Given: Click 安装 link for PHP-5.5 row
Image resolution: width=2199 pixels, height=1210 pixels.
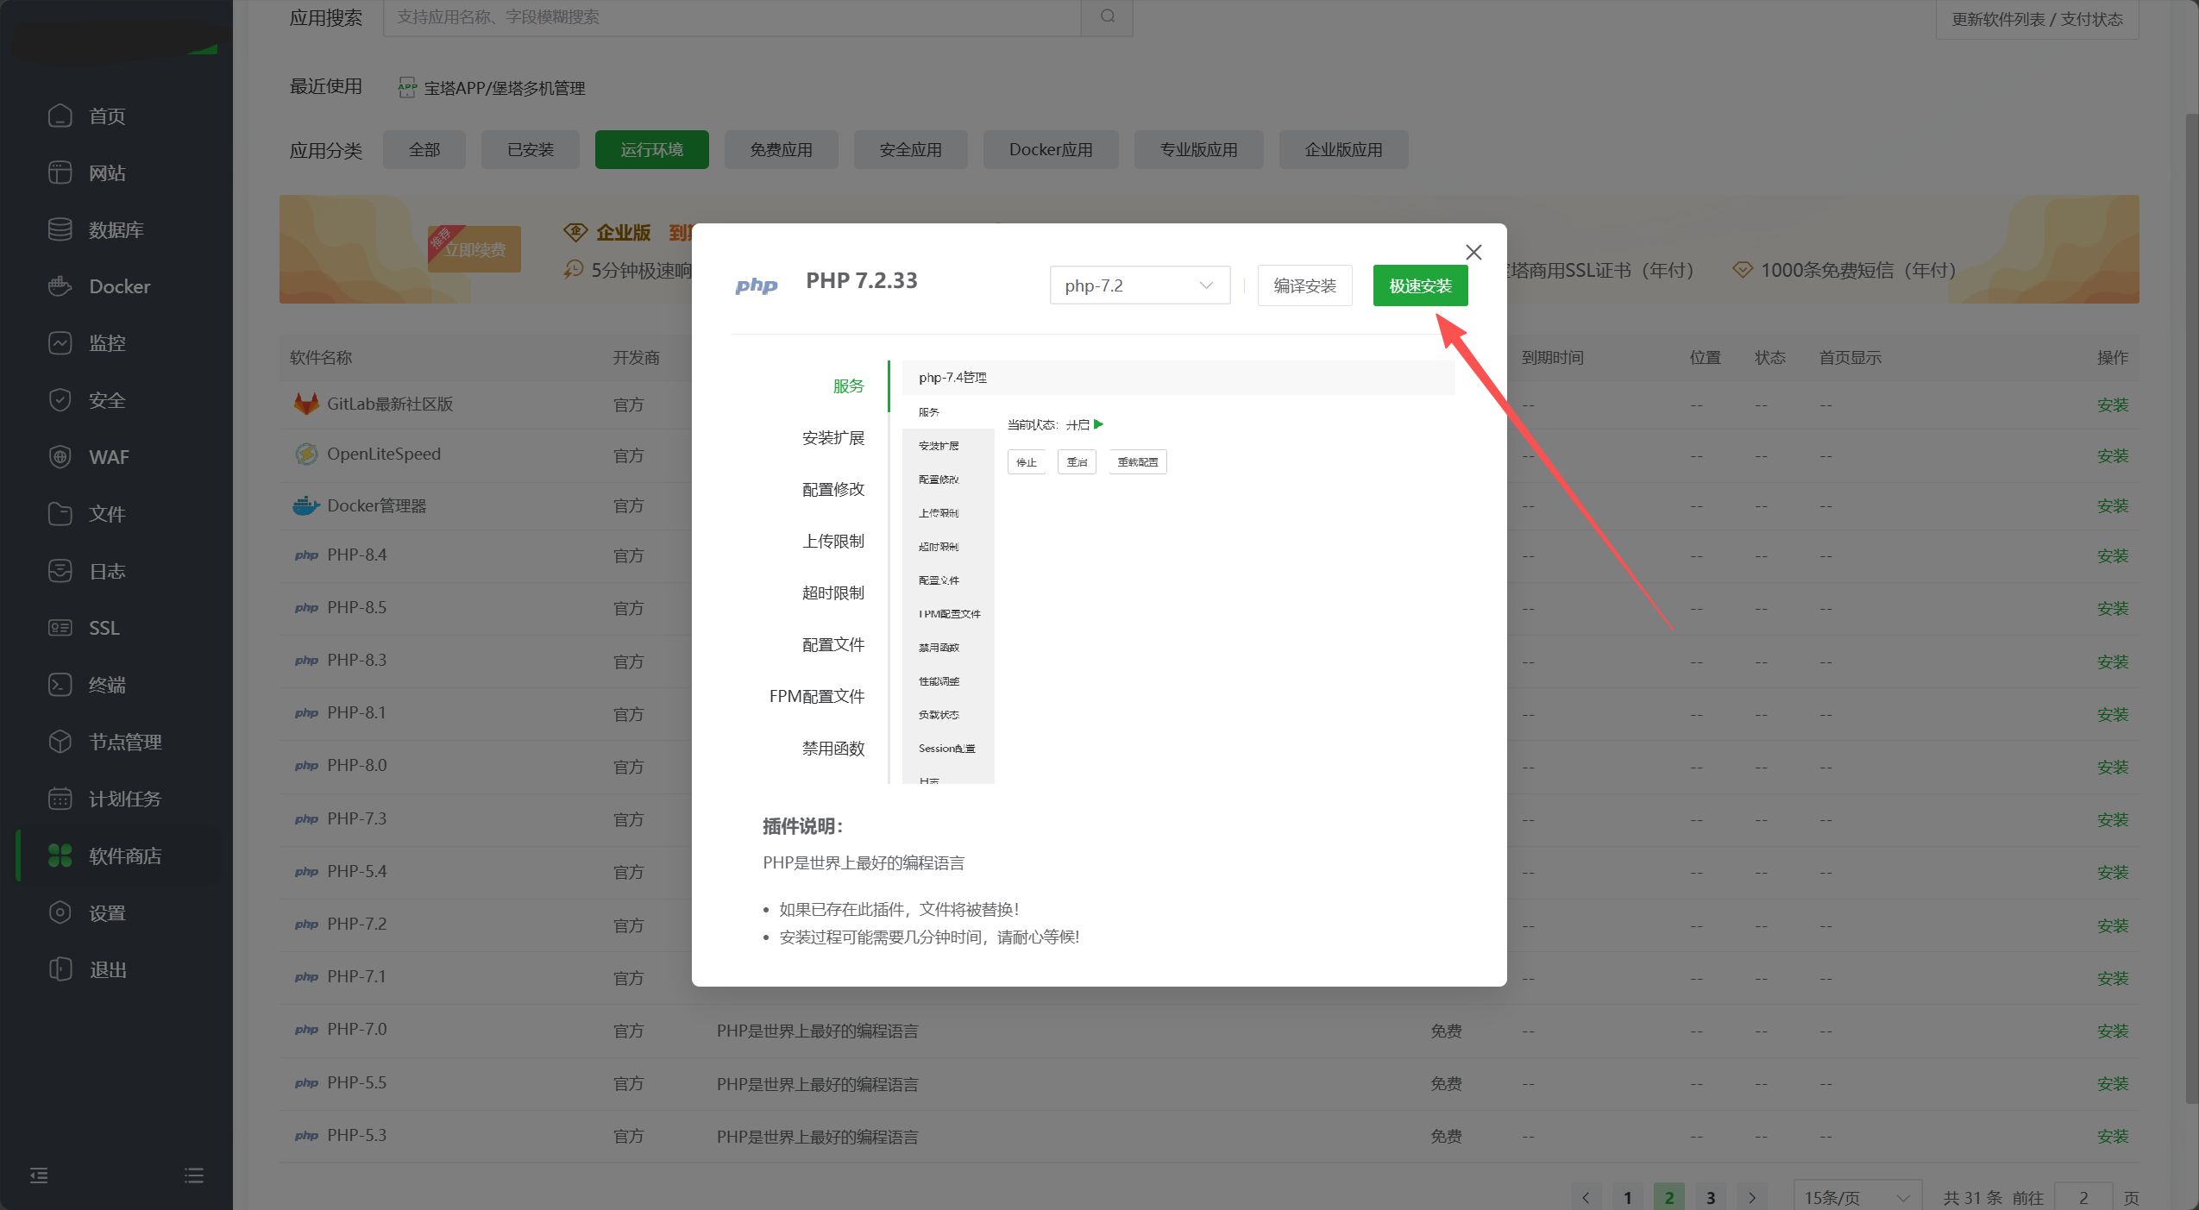Looking at the screenshot, I should point(2113,1083).
